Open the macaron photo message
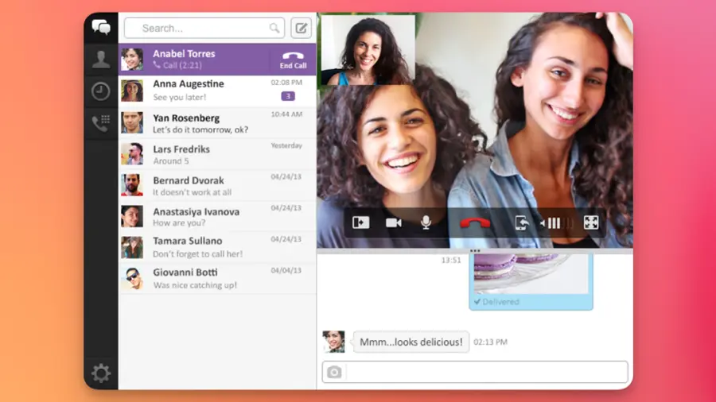 [x=531, y=273]
